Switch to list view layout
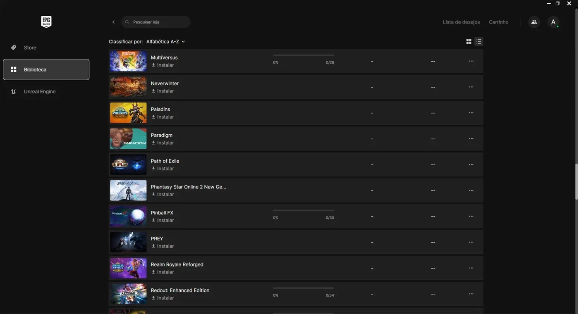579x314 pixels. click(479, 41)
